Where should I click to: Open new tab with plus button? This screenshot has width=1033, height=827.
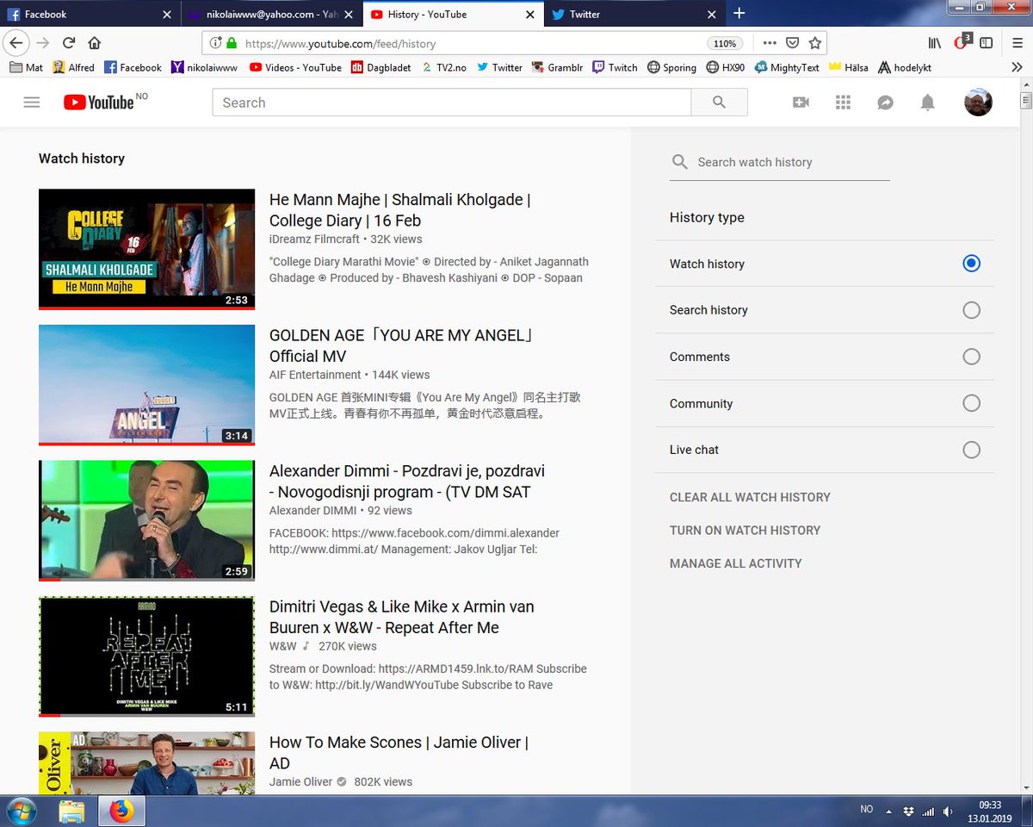click(x=739, y=14)
